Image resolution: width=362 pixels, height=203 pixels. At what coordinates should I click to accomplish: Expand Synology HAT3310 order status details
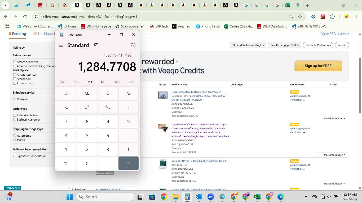coord(304,169)
